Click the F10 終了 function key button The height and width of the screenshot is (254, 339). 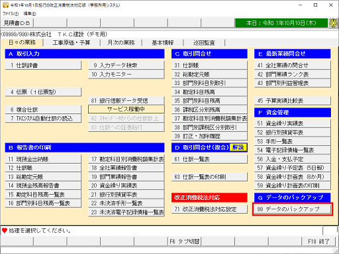(318, 241)
